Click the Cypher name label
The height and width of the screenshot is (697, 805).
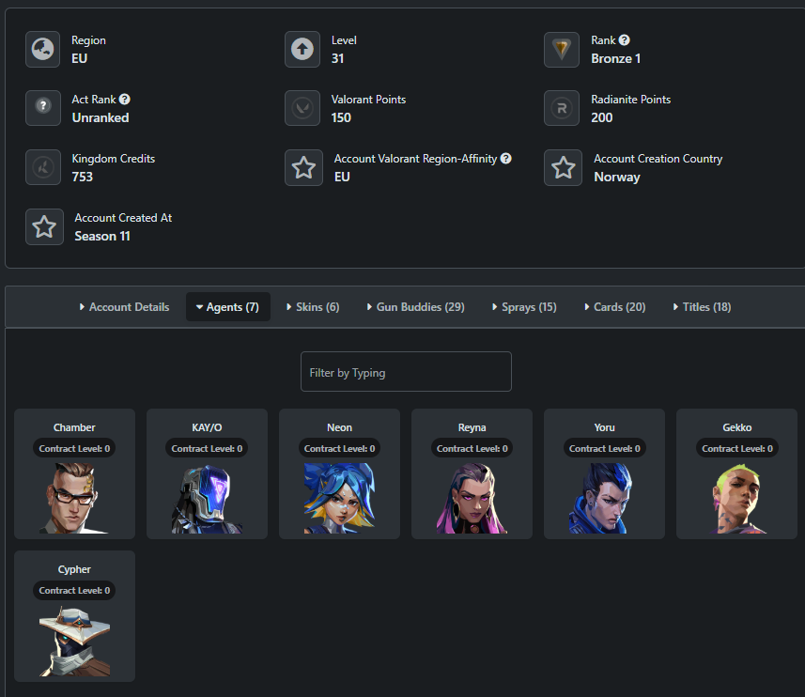click(x=74, y=569)
